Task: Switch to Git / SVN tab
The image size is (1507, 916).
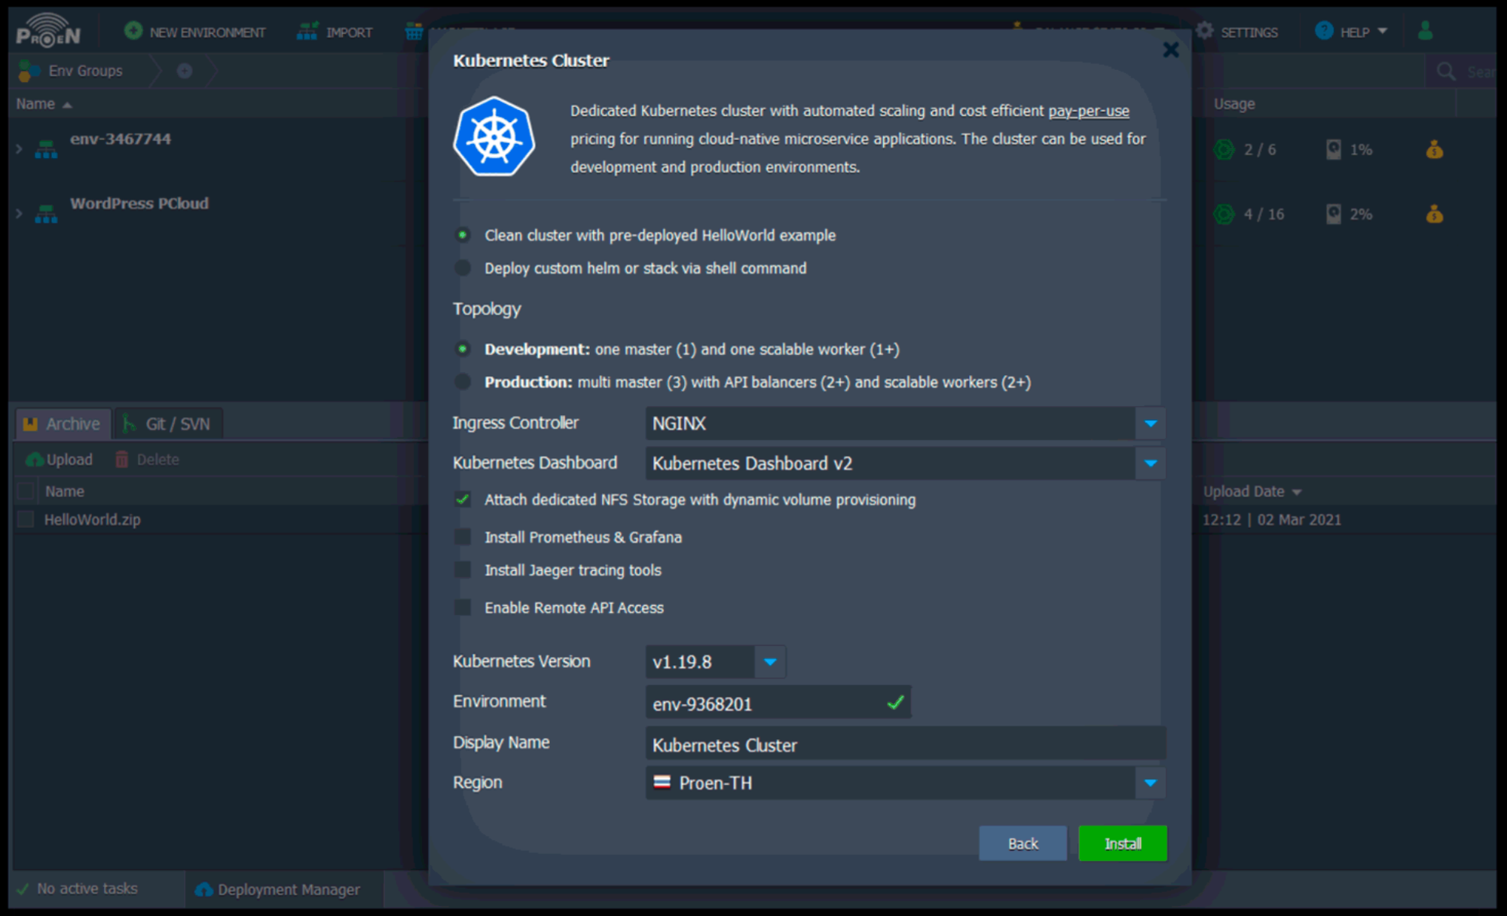Action: tap(168, 424)
